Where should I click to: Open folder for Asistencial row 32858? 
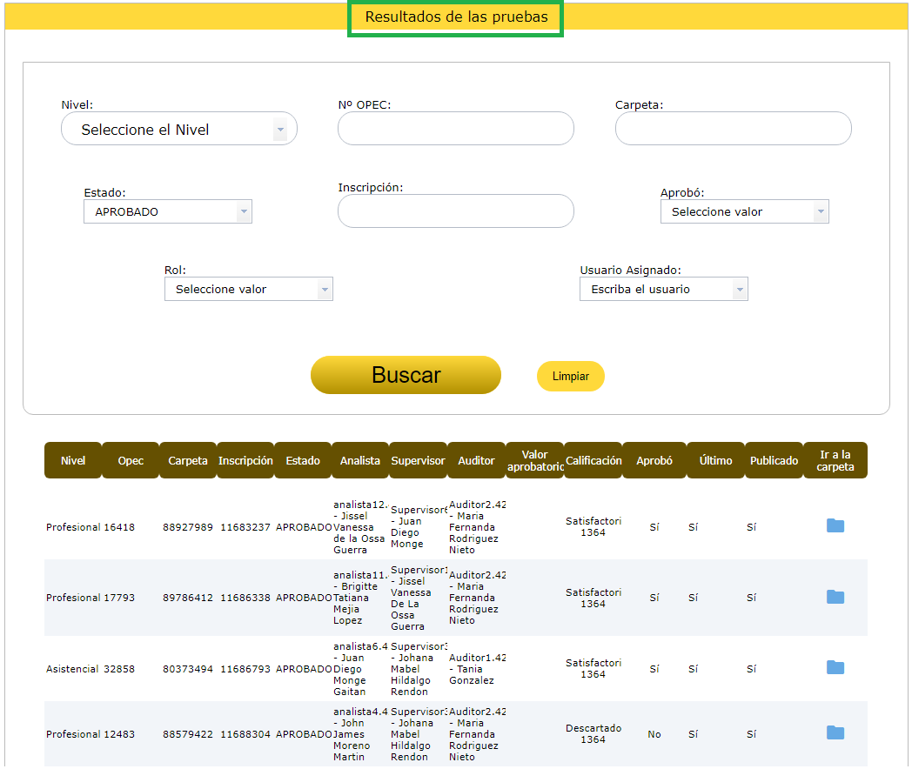pos(835,667)
